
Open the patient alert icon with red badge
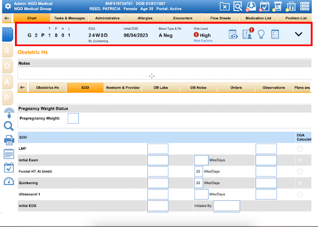pos(248,34)
